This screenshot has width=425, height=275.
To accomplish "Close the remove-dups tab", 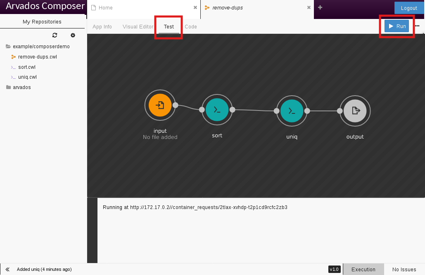I will point(309,7).
